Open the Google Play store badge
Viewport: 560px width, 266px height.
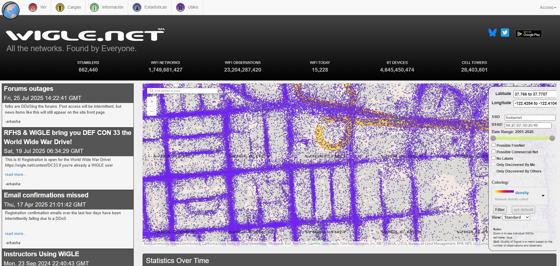click(x=529, y=34)
